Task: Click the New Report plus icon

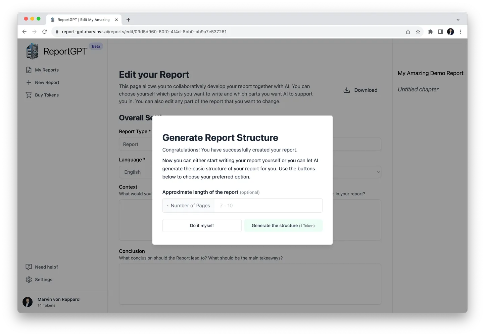Action: tap(29, 82)
